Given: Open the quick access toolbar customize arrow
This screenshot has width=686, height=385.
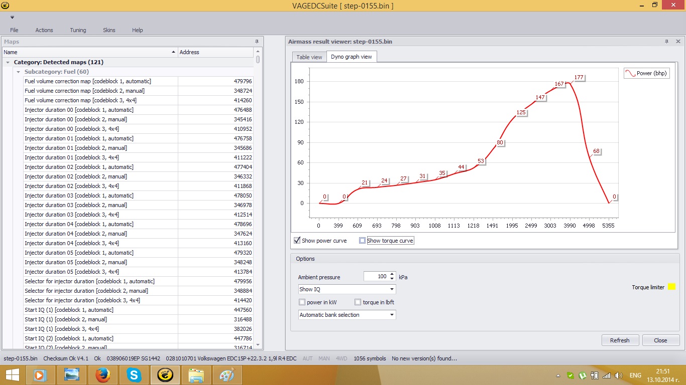Looking at the screenshot, I should click(x=12, y=18).
